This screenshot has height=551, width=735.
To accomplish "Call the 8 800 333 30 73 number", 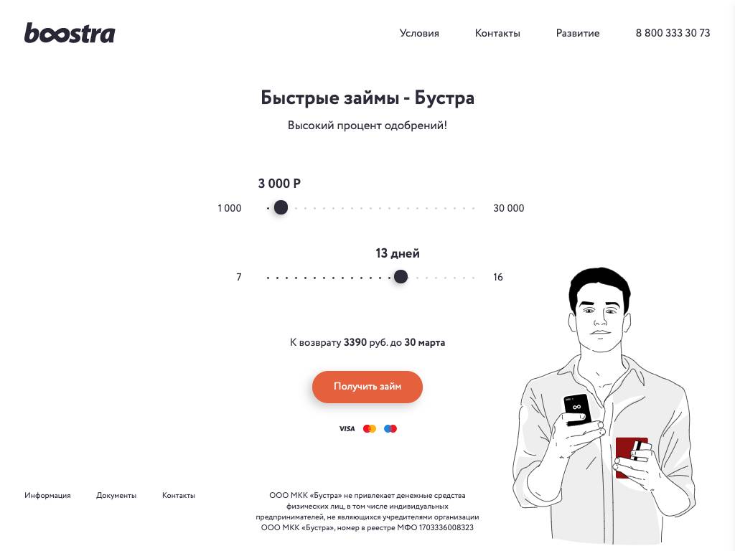I will 673,33.
